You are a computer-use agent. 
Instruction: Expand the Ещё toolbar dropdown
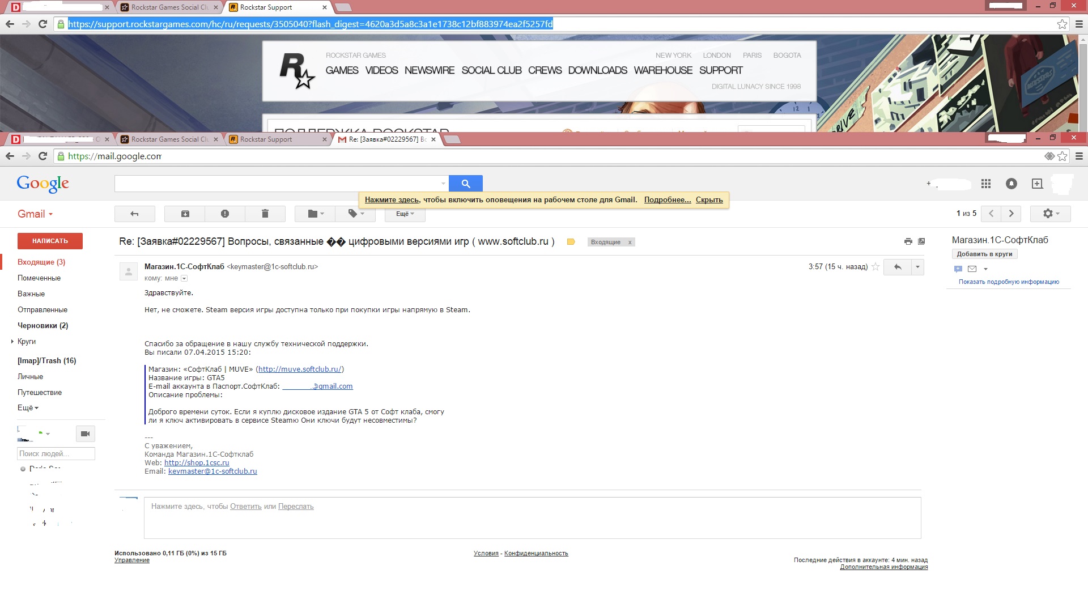point(405,214)
